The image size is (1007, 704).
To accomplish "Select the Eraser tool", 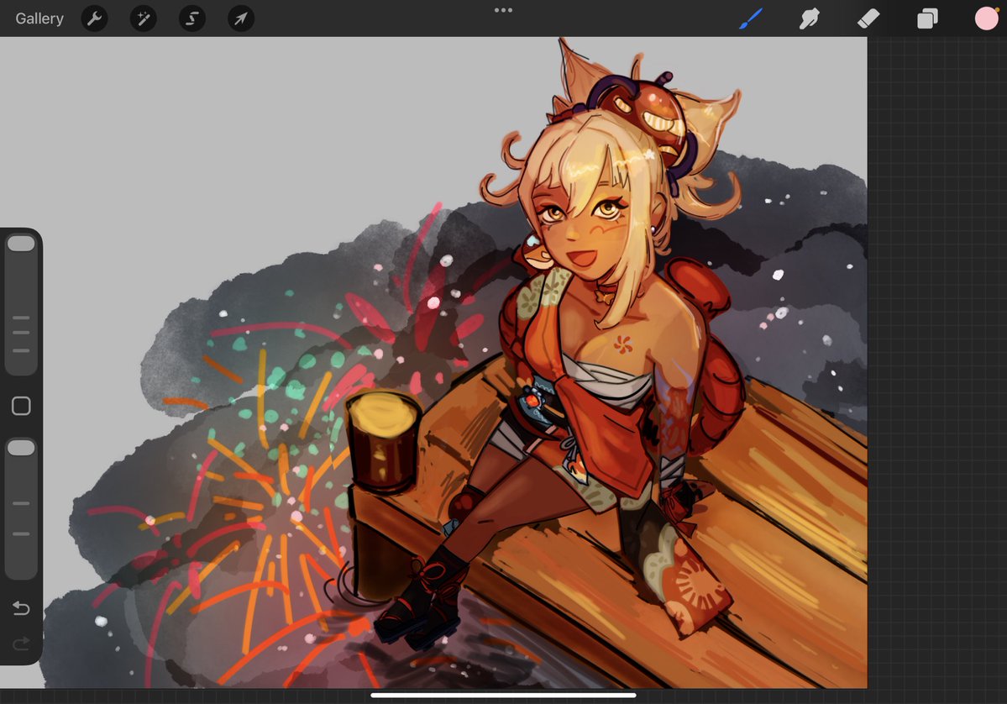I will [x=868, y=18].
